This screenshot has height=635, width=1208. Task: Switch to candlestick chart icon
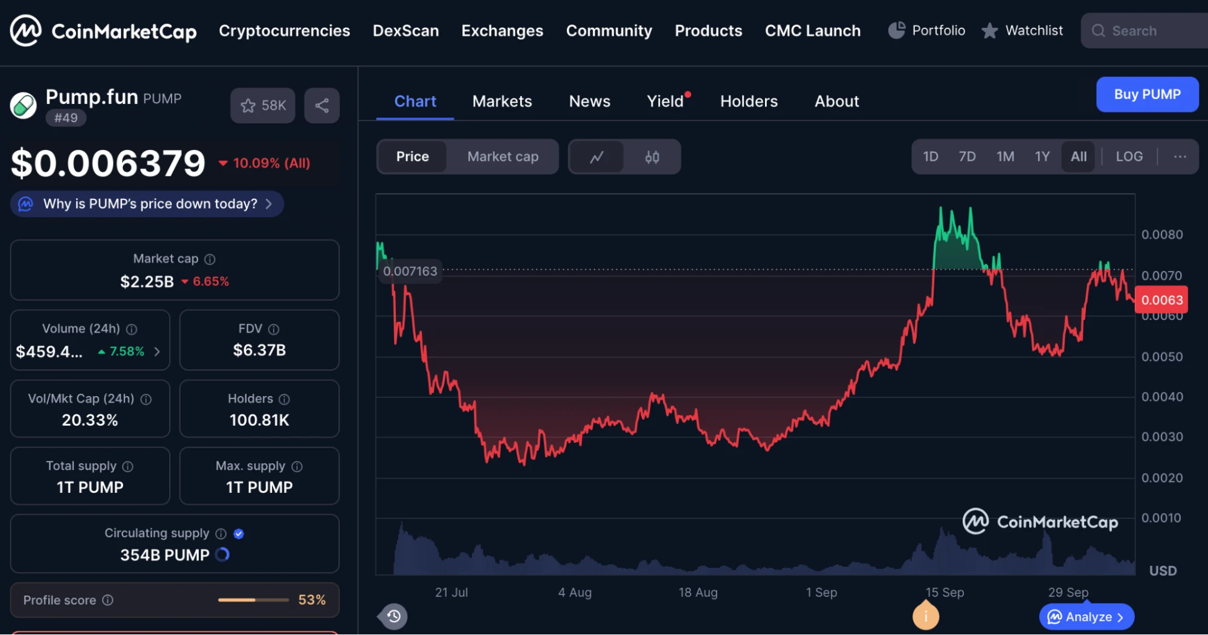click(651, 157)
